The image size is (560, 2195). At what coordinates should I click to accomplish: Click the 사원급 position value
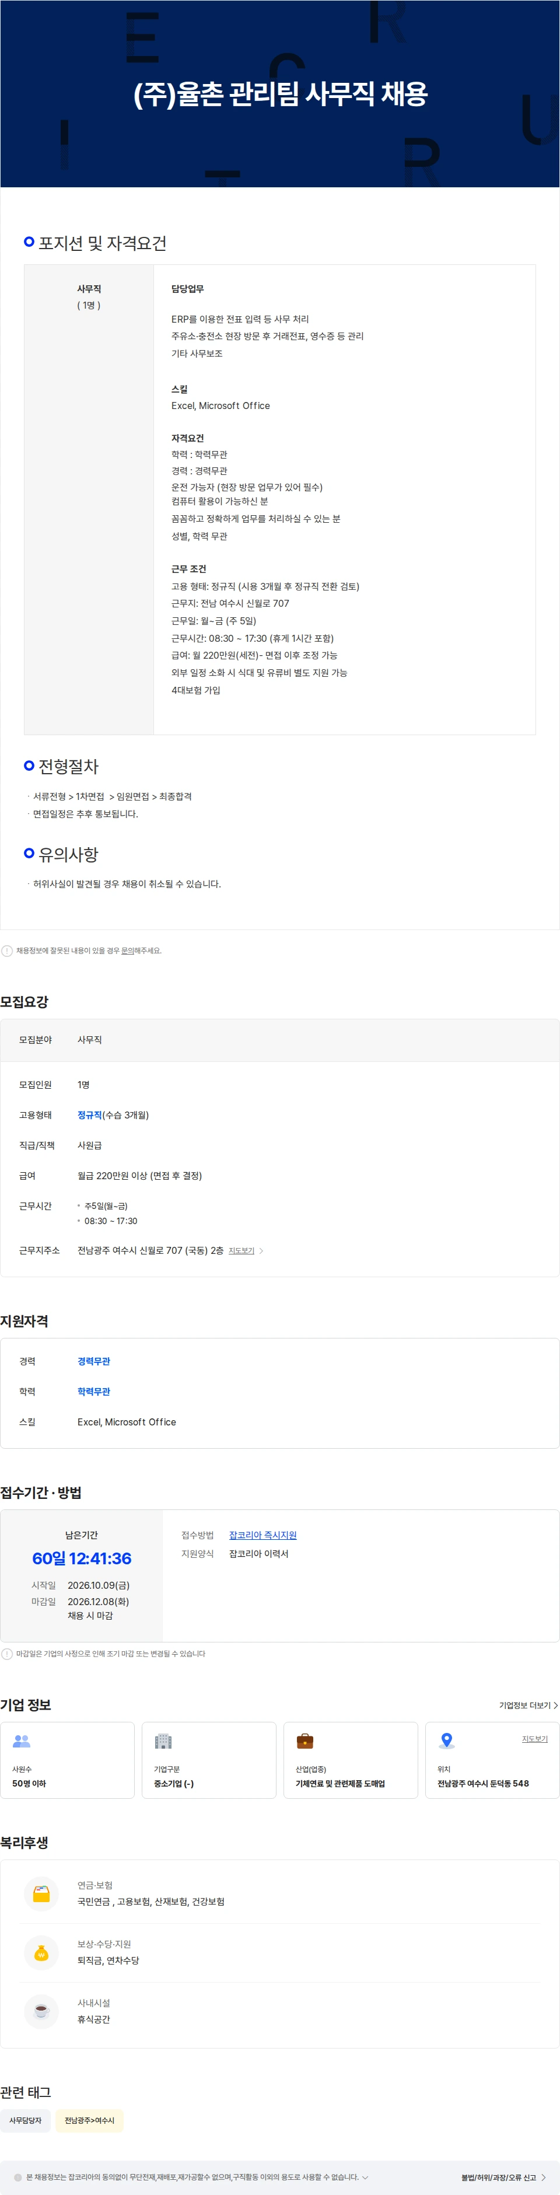pos(89,1145)
